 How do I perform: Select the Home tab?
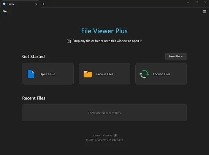pos(20,4)
